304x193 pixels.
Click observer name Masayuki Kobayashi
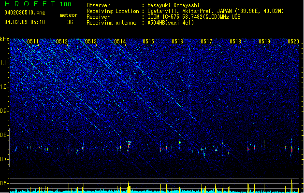(x=174, y=5)
